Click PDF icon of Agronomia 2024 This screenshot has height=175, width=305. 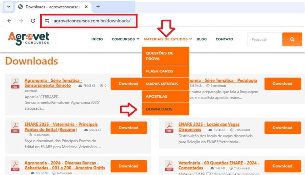(x=15, y=166)
